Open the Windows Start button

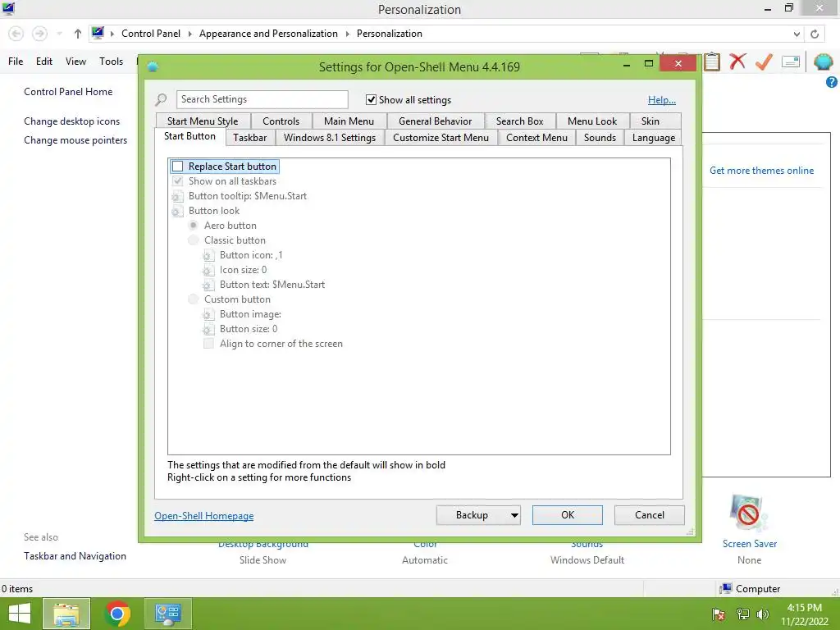pyautogui.click(x=20, y=614)
